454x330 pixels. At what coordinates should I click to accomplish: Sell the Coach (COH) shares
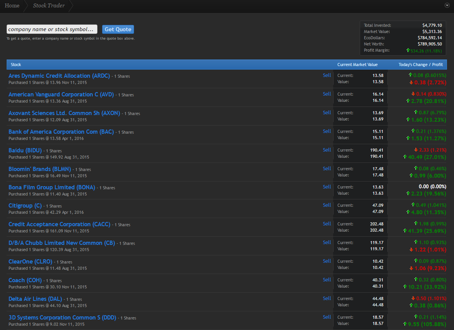pyautogui.click(x=327, y=280)
